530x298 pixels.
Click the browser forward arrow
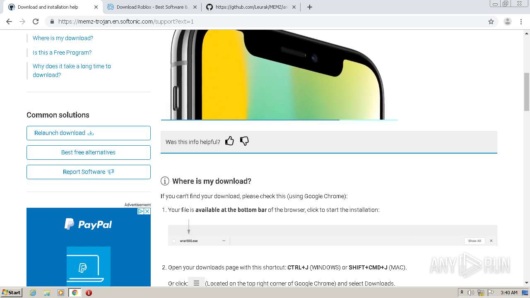point(22,22)
